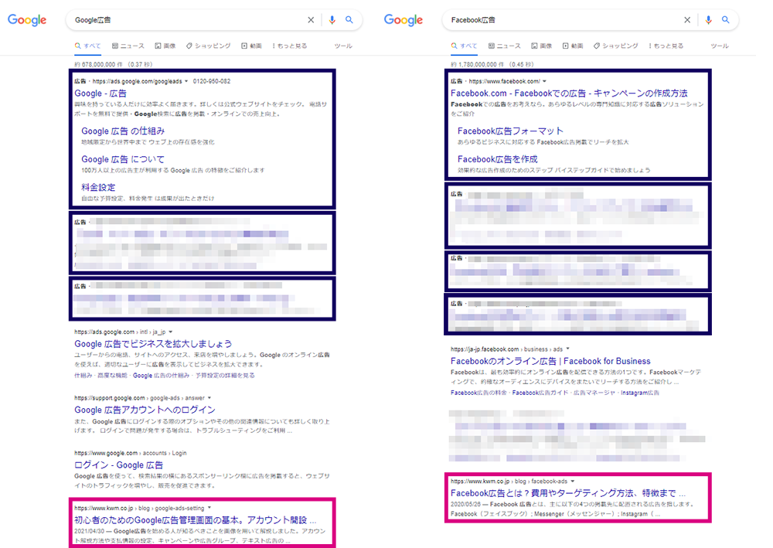Open the dropdown arrow beside ads.google.com/googleads ad URL
This screenshot has height=548, width=773.
point(186,81)
